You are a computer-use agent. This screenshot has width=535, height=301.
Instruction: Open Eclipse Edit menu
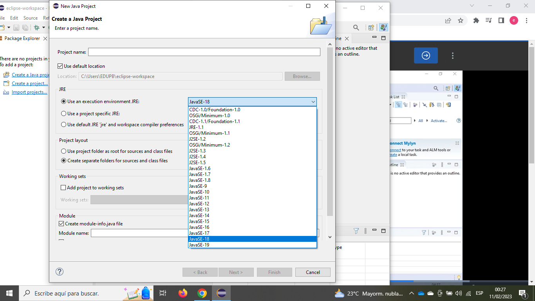(14, 18)
